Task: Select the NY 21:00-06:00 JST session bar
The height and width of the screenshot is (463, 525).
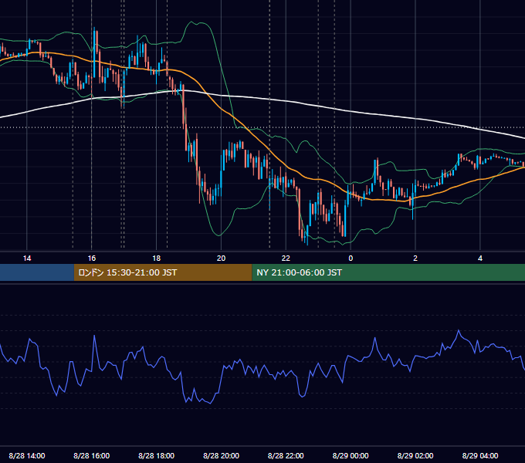Action: click(x=388, y=272)
